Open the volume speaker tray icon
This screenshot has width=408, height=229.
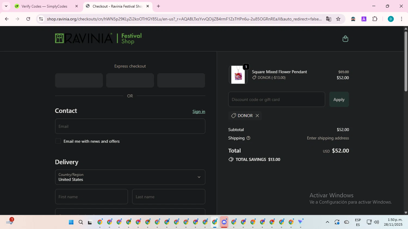click(x=376, y=222)
